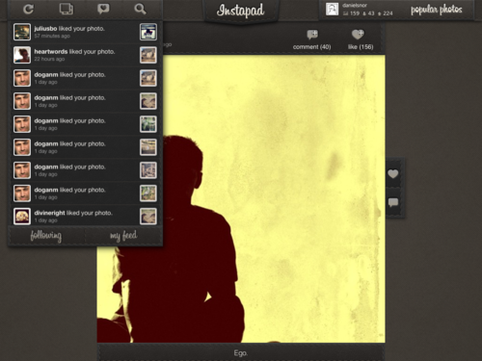482x361 pixels.
Task: Open the magnifying glass search icon
Action: [140, 9]
